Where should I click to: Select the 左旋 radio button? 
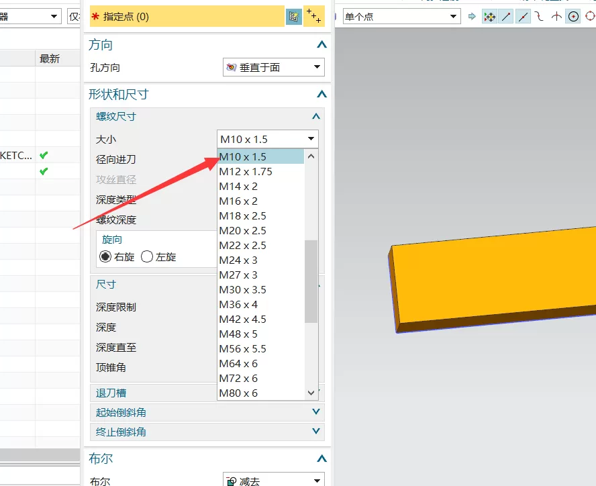point(147,256)
